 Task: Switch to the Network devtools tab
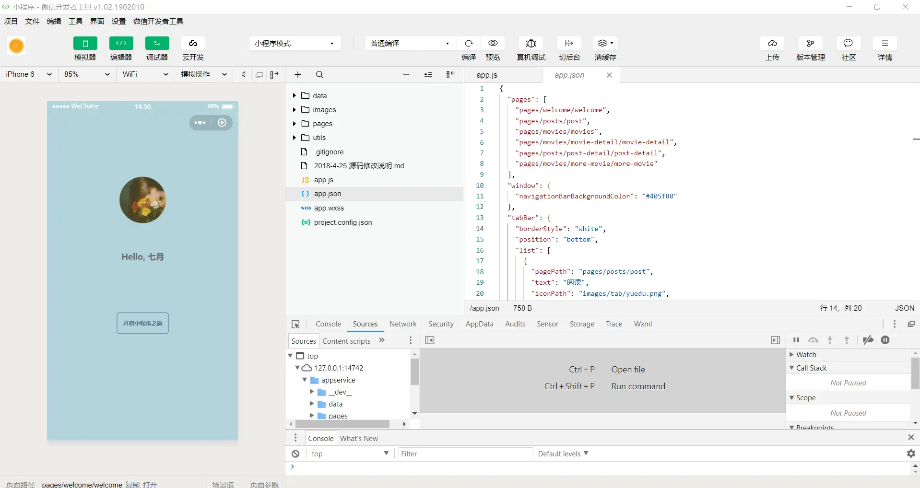point(403,324)
